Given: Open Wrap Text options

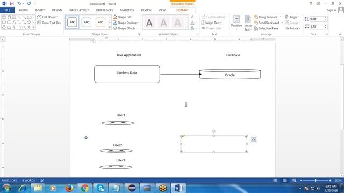Looking at the screenshot, I should point(248,23).
